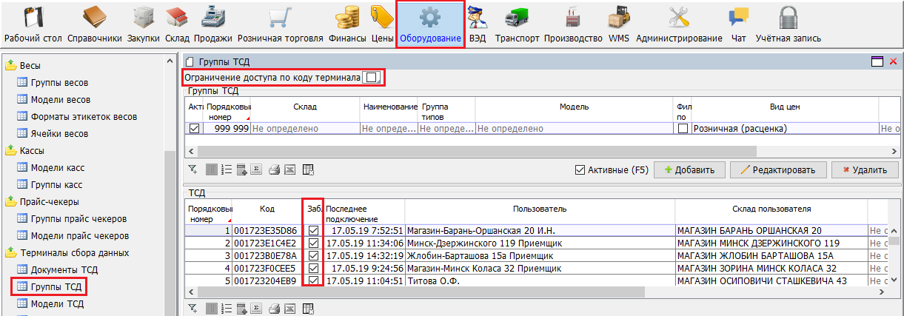Click the Редактировать button
The image size is (904, 316).
click(x=777, y=170)
